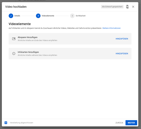This screenshot has height=129, width=141.
Task: Go back to the Details step label
Action: point(17,16)
